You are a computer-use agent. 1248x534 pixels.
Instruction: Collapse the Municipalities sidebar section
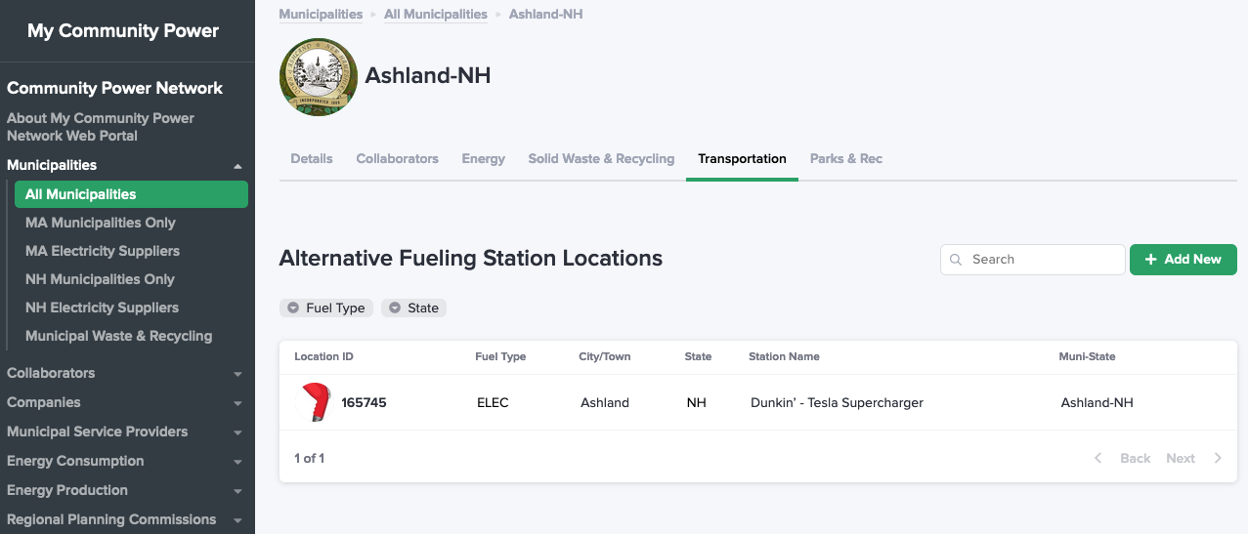(237, 166)
